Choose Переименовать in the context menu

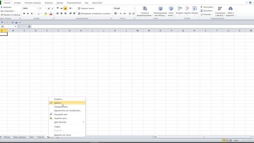(x=67, y=107)
